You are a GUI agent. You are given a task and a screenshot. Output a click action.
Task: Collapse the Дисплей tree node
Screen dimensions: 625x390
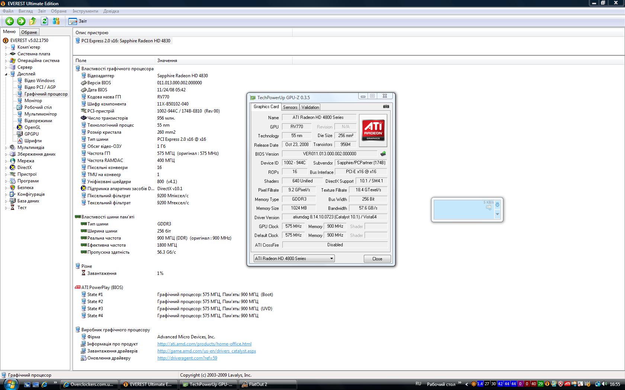click(x=6, y=74)
